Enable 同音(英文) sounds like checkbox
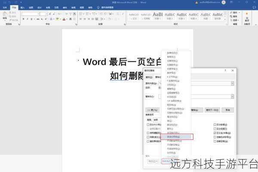The height and width of the screenshot is (172, 258). [148, 137]
